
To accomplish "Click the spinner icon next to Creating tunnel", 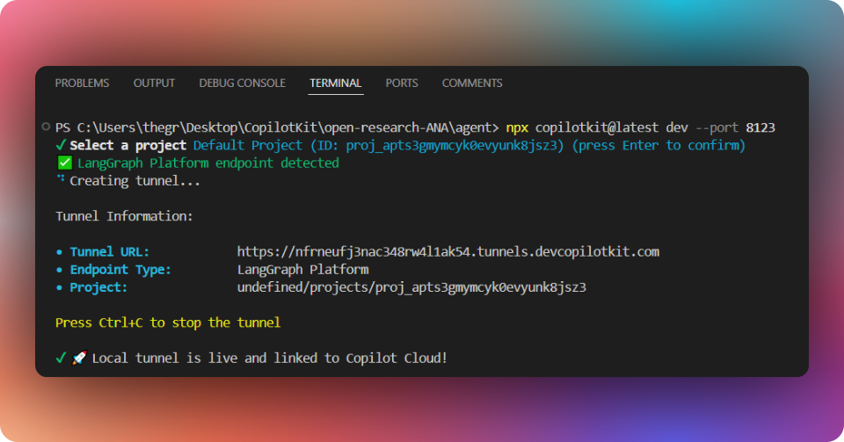I will [x=61, y=178].
